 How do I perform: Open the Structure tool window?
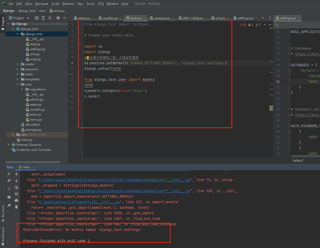click(3, 213)
